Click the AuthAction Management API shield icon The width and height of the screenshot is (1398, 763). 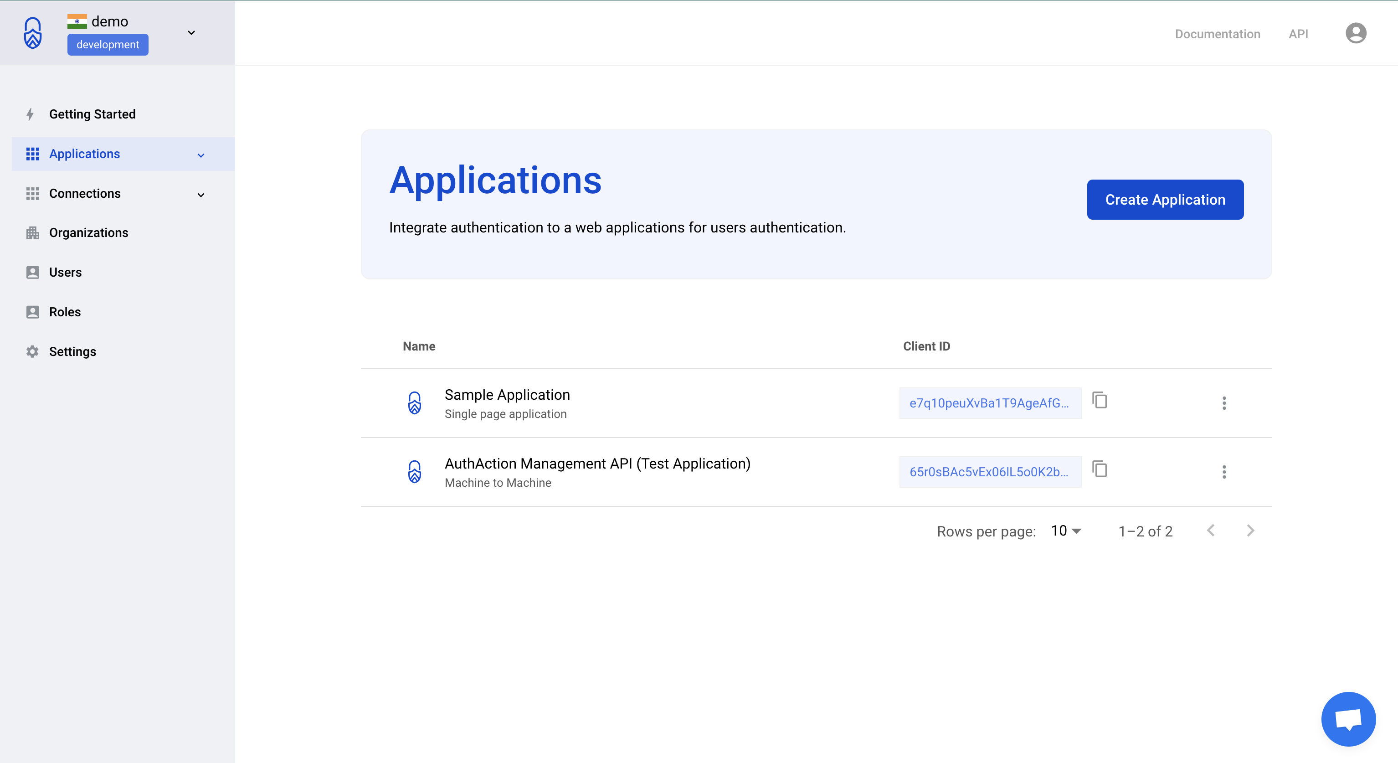415,472
